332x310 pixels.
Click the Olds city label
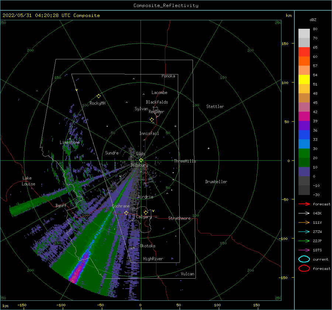point(141,154)
